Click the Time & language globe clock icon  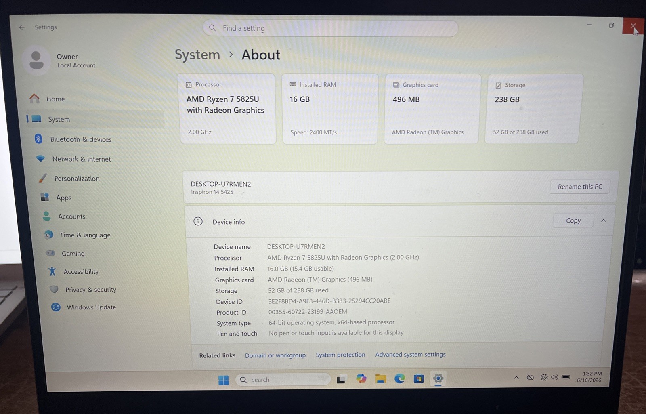click(49, 235)
